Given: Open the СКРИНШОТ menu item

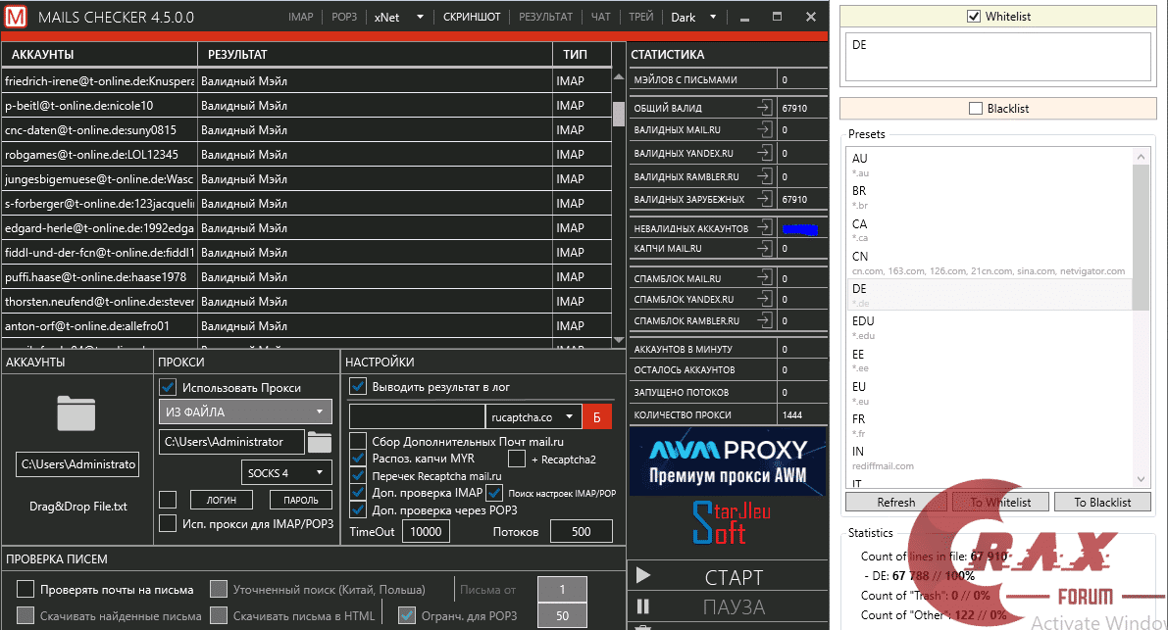Looking at the screenshot, I should (471, 18).
